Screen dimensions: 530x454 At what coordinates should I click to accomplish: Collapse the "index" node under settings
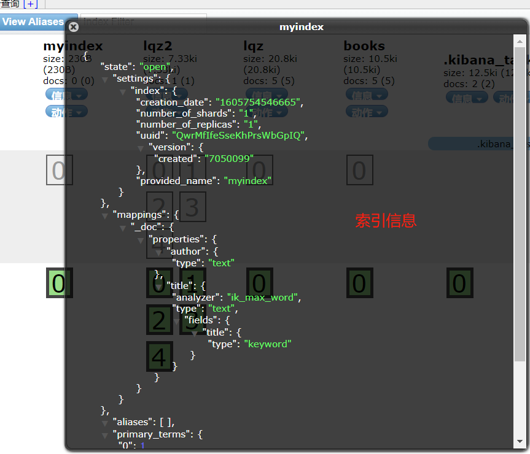(123, 92)
